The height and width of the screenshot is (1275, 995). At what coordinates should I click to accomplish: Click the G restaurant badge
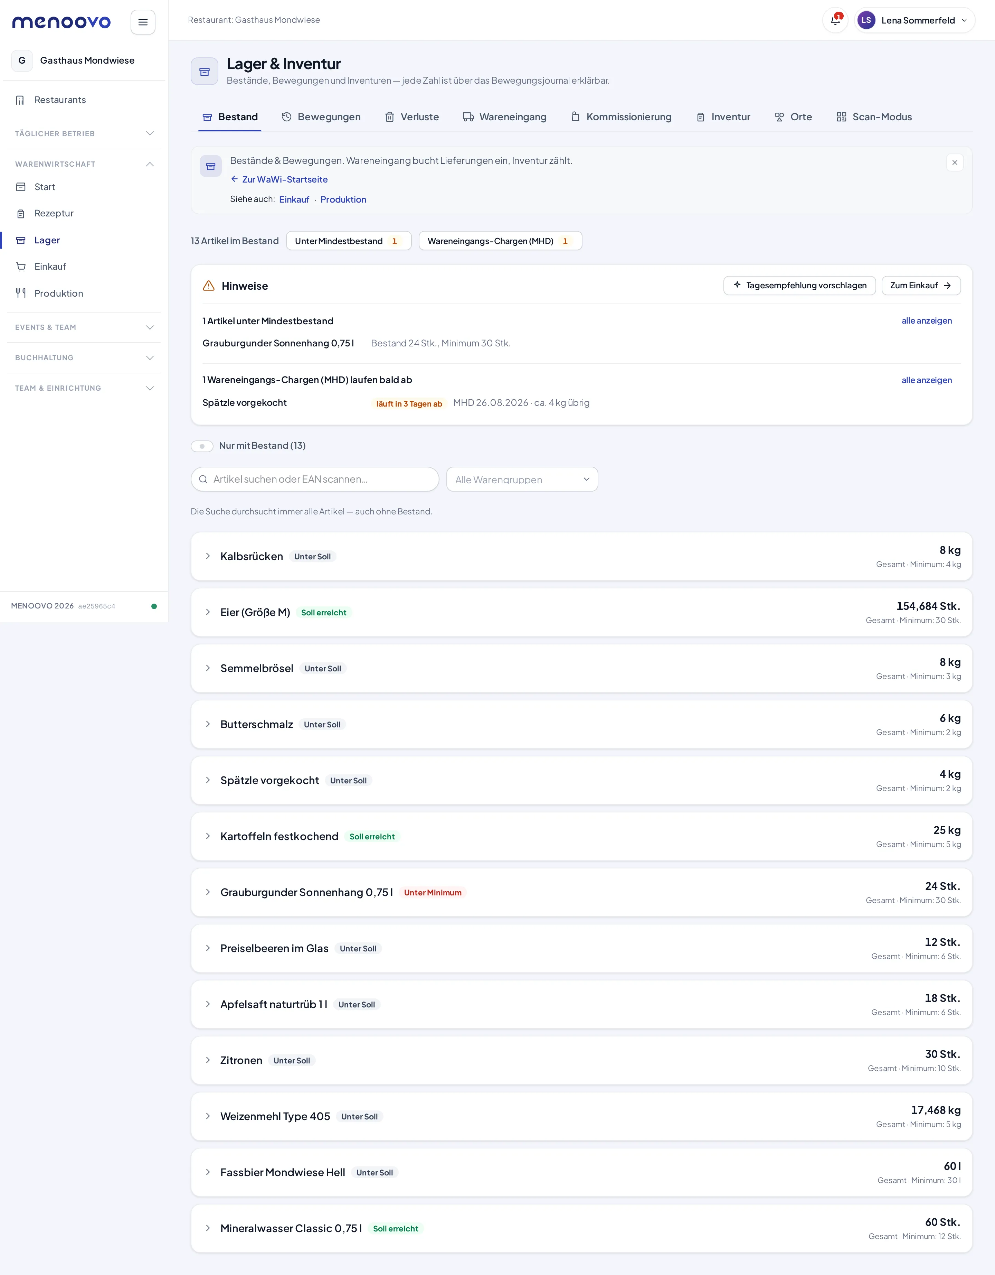coord(22,60)
